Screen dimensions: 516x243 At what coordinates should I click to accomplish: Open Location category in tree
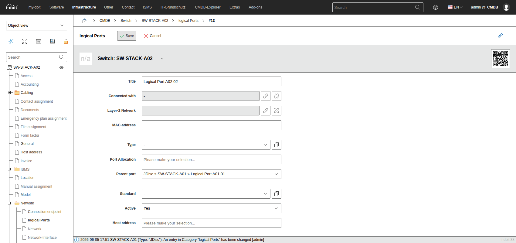click(x=27, y=178)
